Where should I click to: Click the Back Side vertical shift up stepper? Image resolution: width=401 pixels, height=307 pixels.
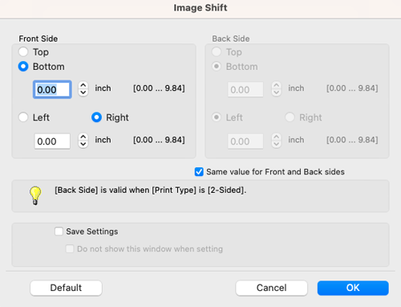(277, 85)
